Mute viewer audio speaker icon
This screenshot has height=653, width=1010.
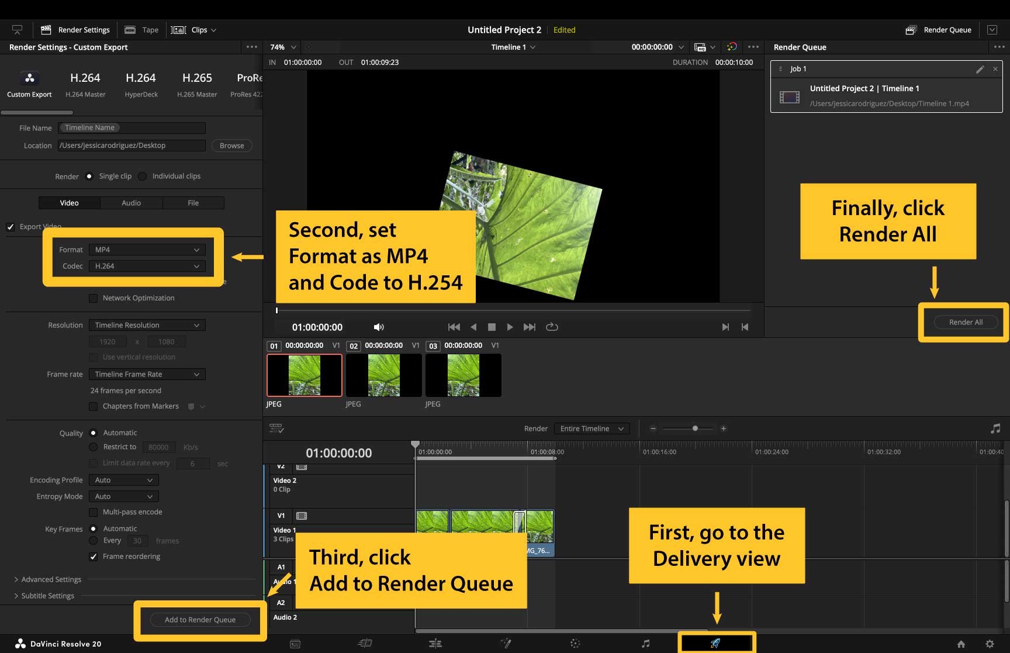tap(379, 327)
